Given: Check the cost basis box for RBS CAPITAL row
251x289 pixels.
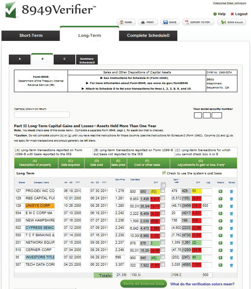Looking at the screenshot, I should point(163,198).
